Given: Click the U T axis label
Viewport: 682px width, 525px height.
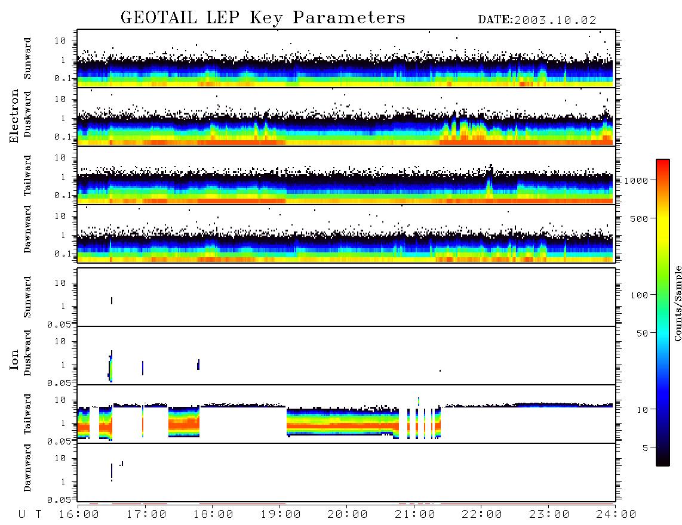Looking at the screenshot, I should click(30, 515).
